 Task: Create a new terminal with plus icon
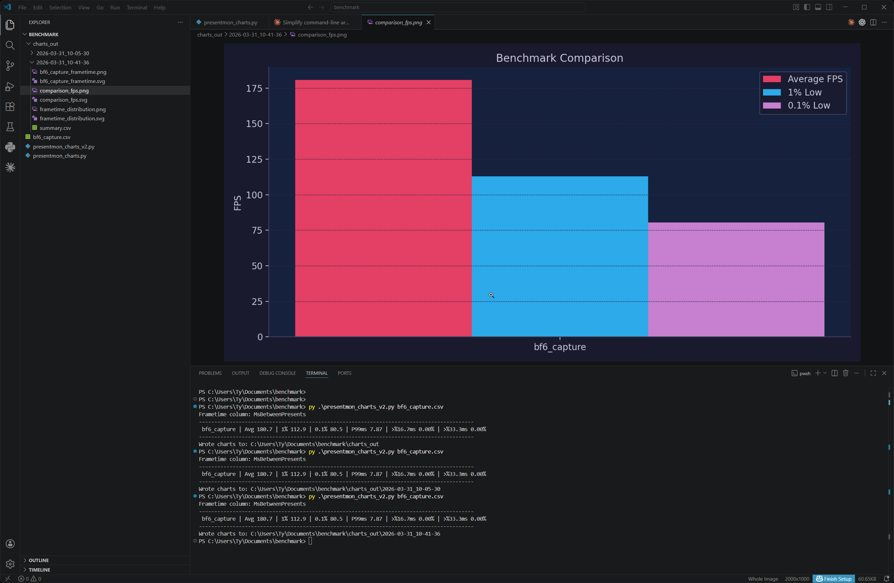tap(818, 373)
